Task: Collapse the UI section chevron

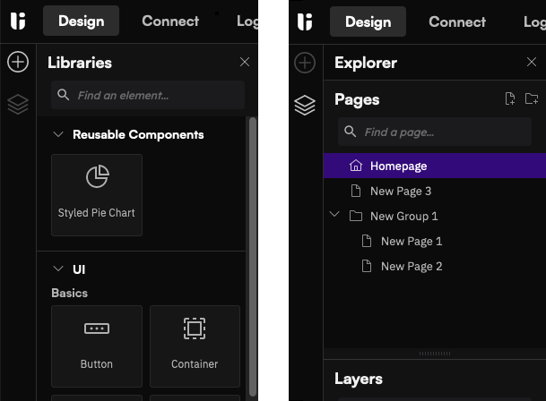Action: point(58,269)
